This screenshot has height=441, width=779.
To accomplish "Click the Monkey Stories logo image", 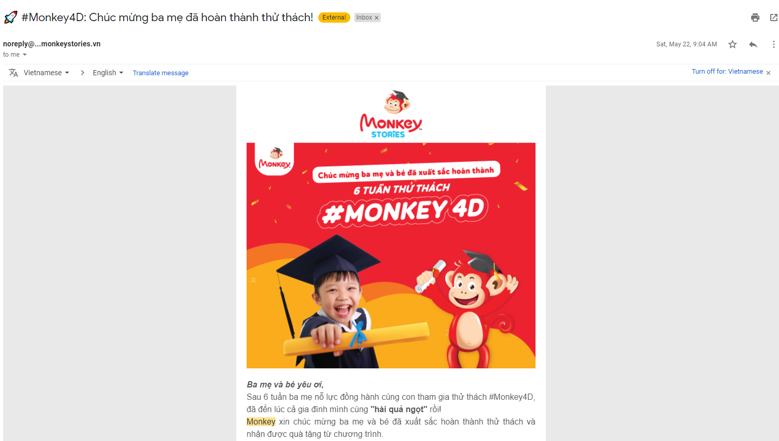I will (x=391, y=114).
